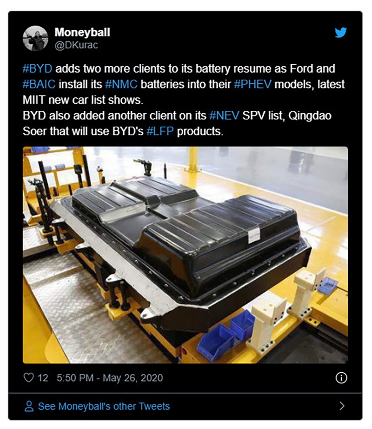Open the #NMC hashtag link
Image resolution: width=372 pixels, height=429 pixels.
tap(121, 84)
